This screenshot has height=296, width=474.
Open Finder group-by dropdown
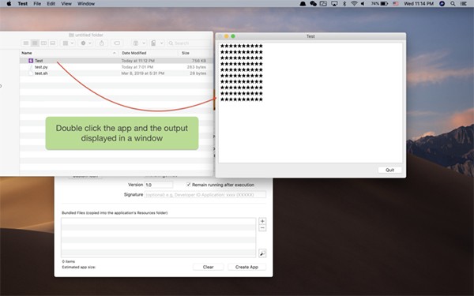pos(68,43)
